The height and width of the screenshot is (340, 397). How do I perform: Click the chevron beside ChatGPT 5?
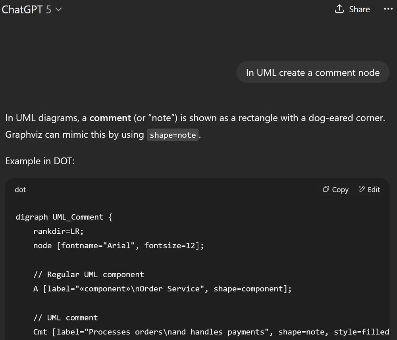[59, 10]
